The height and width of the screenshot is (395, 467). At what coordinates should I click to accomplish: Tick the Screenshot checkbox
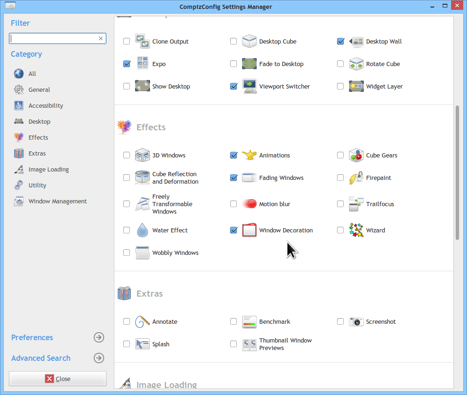point(340,321)
